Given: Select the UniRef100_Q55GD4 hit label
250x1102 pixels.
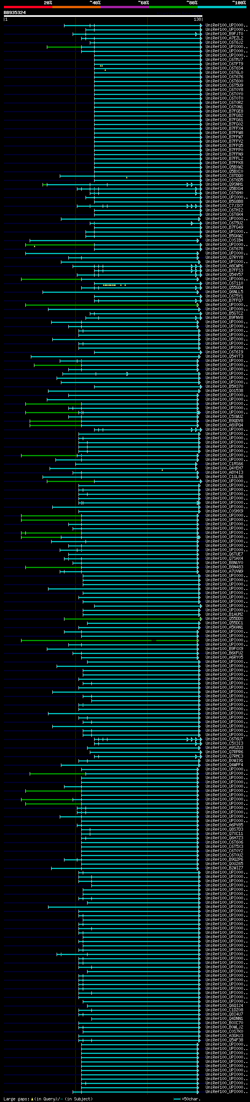Looking at the screenshot, I should pos(224,287).
